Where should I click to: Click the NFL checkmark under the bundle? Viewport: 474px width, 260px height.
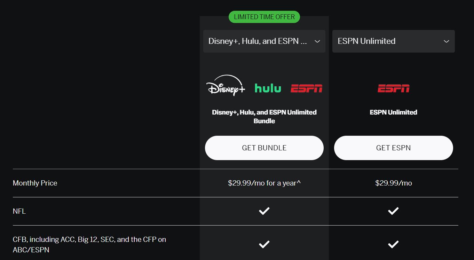tap(264, 211)
